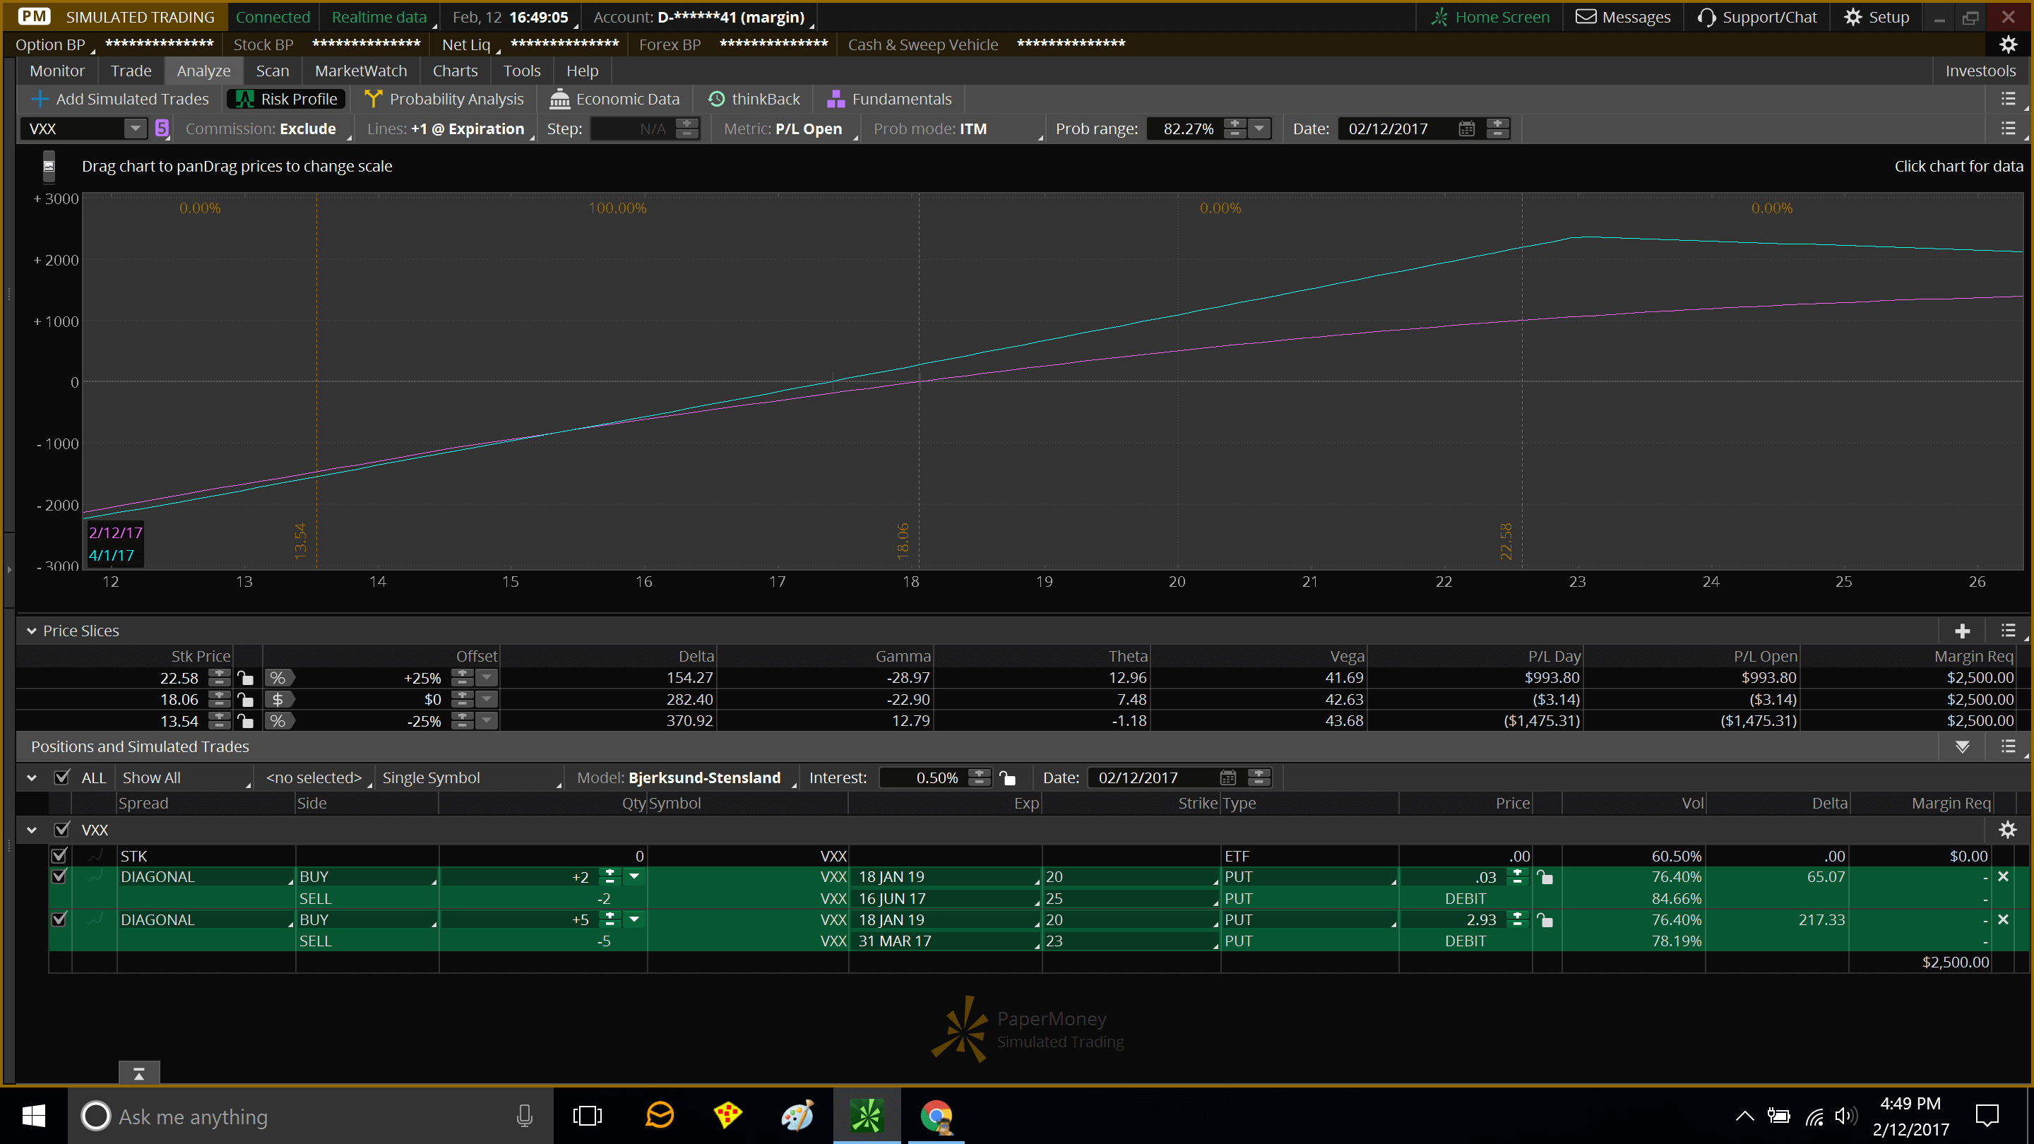Select the Trade tab
This screenshot has width=2034, height=1144.
pyautogui.click(x=130, y=71)
